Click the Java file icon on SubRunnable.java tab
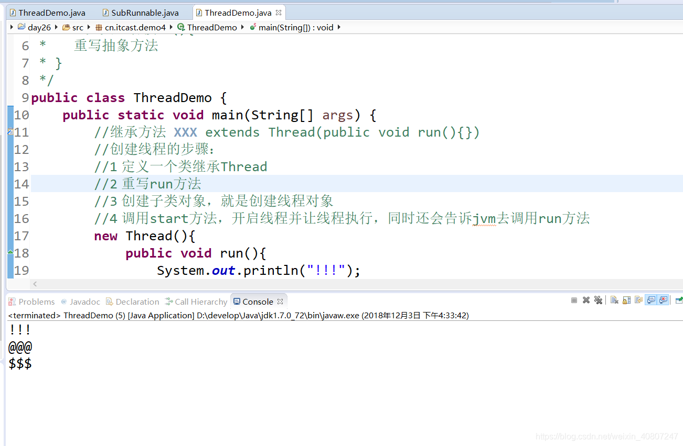The width and height of the screenshot is (683, 446). tap(106, 13)
